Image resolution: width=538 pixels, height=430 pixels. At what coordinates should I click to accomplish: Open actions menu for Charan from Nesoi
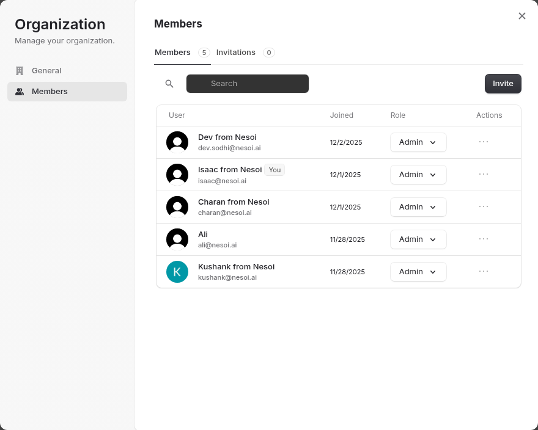[484, 206]
